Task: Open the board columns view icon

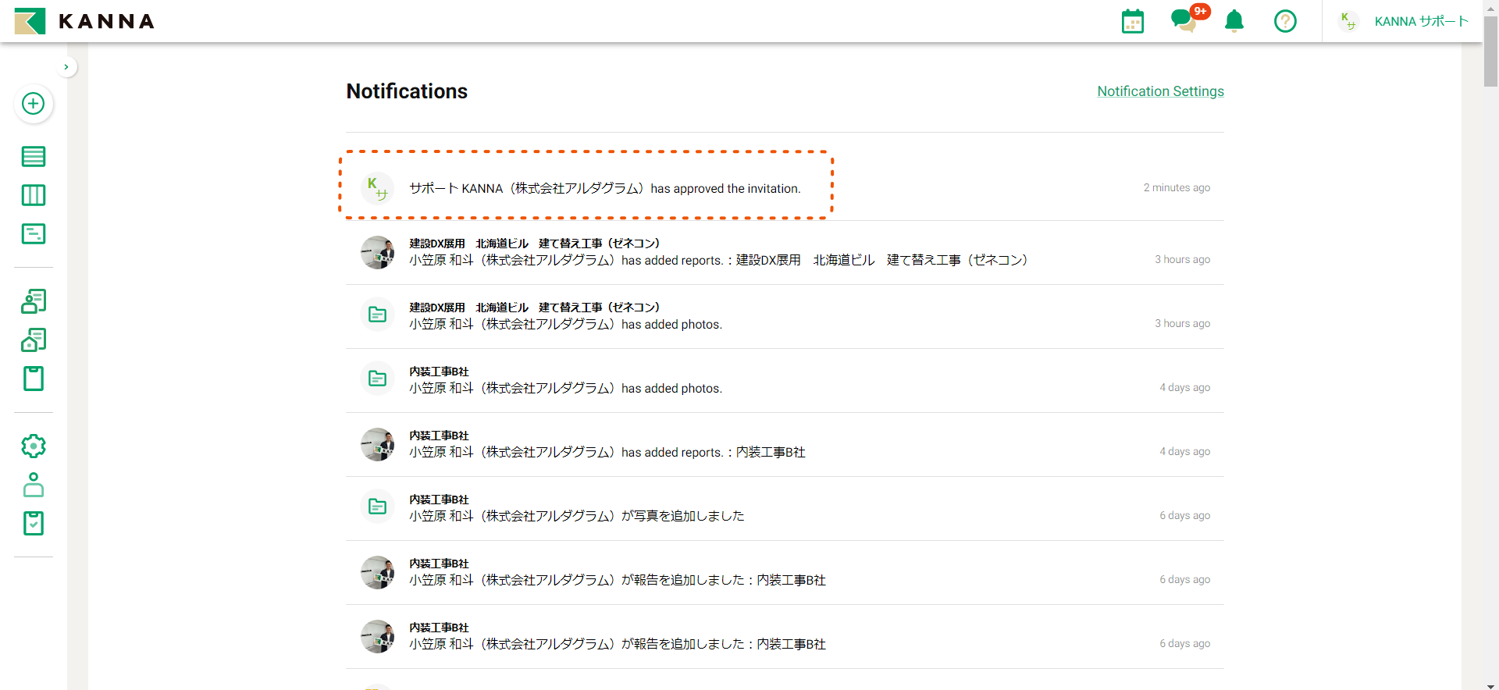Action: click(33, 195)
